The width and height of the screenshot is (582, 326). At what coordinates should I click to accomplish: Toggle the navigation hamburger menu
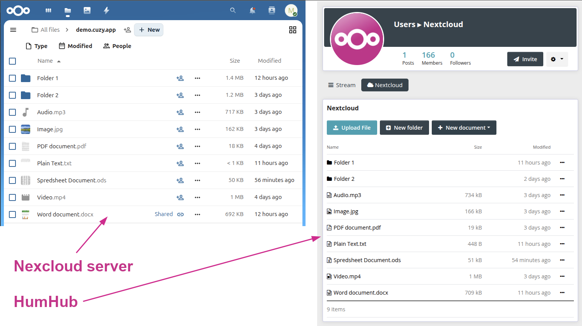click(x=13, y=30)
